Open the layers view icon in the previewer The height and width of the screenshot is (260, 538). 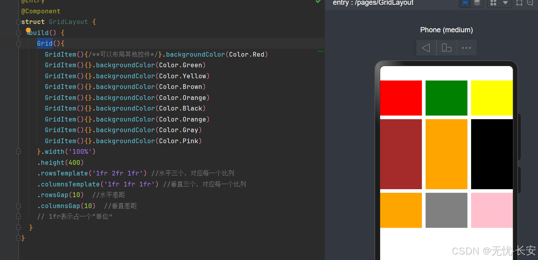[x=477, y=3]
